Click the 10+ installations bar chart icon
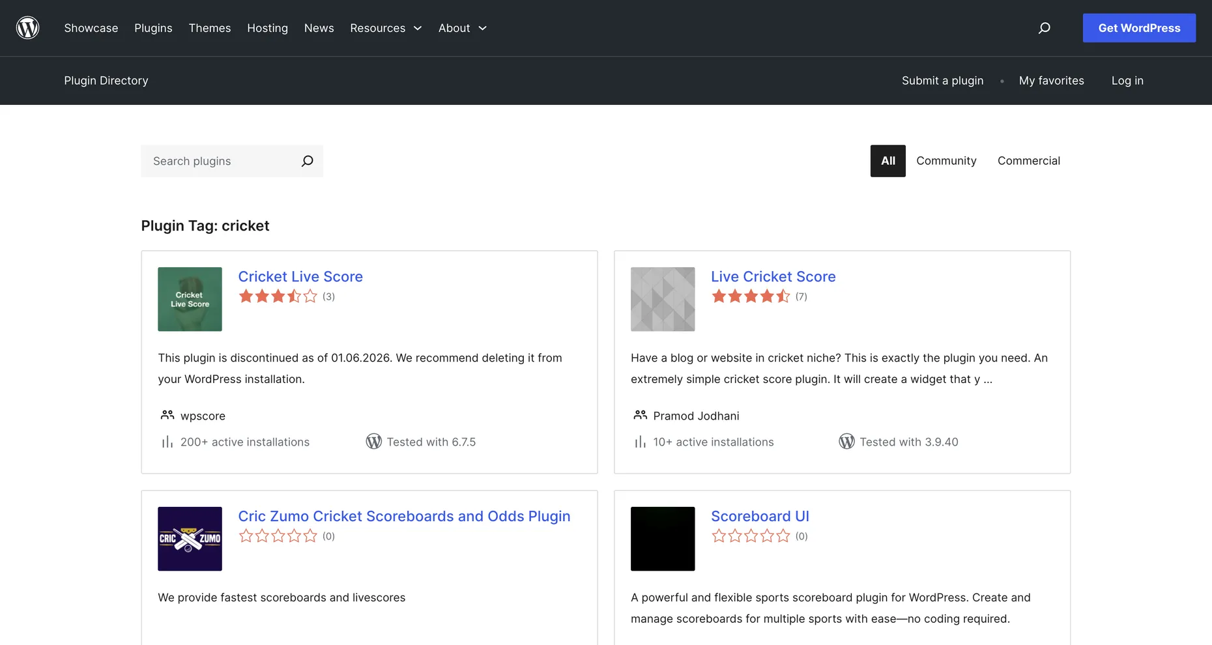Viewport: 1212px width, 645px height. point(641,442)
